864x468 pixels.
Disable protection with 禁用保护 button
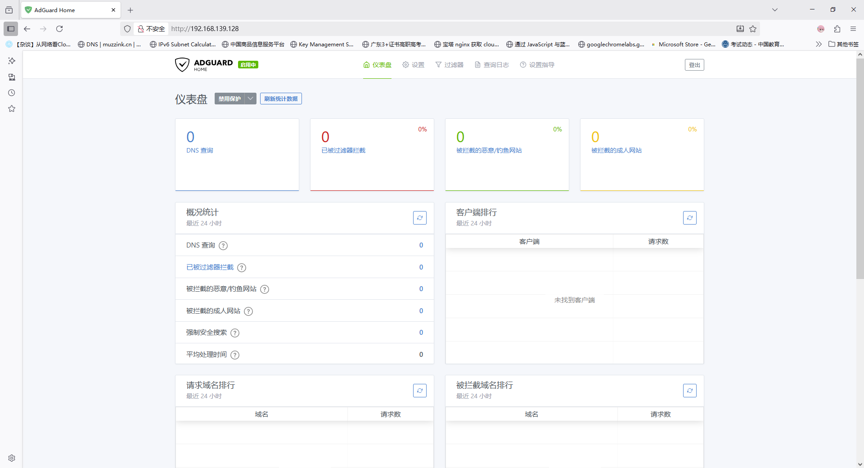tap(229, 99)
